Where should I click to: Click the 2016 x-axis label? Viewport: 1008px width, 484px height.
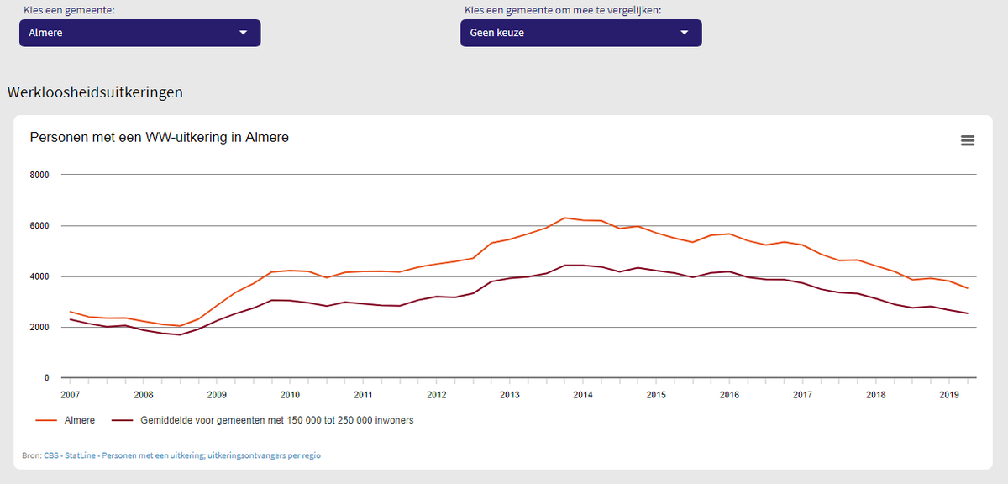pos(729,394)
